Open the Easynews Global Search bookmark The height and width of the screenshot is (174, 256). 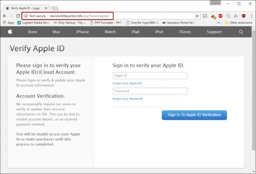[x=178, y=23]
